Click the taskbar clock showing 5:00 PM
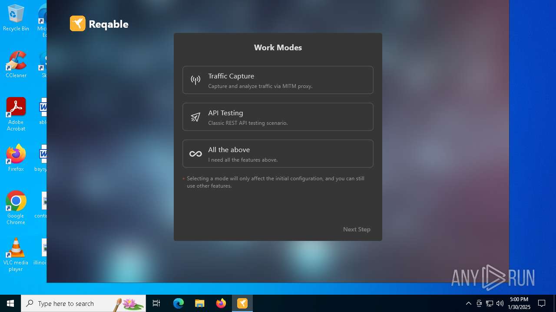Image resolution: width=556 pixels, height=312 pixels. point(519,303)
